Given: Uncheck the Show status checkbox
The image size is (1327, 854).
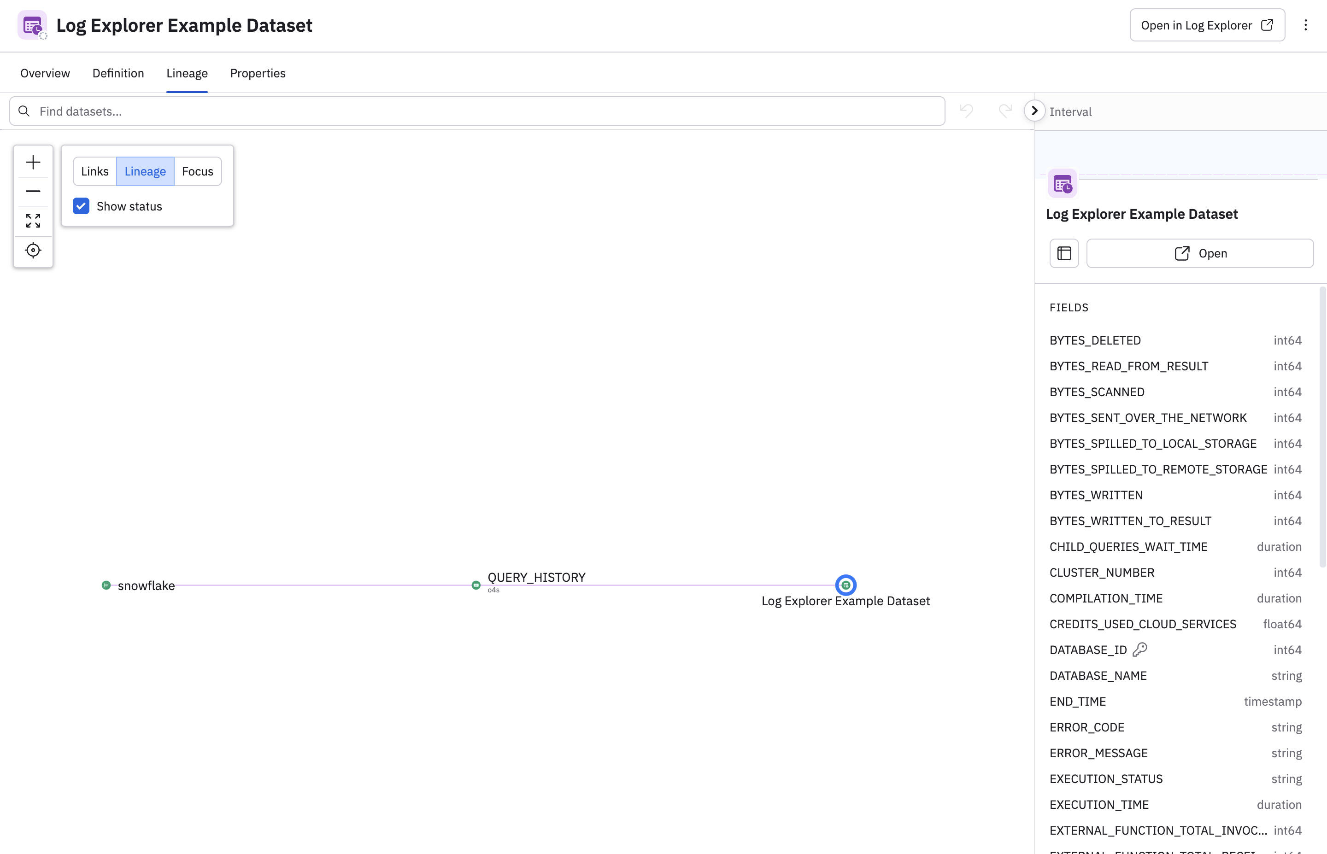Looking at the screenshot, I should 81,206.
